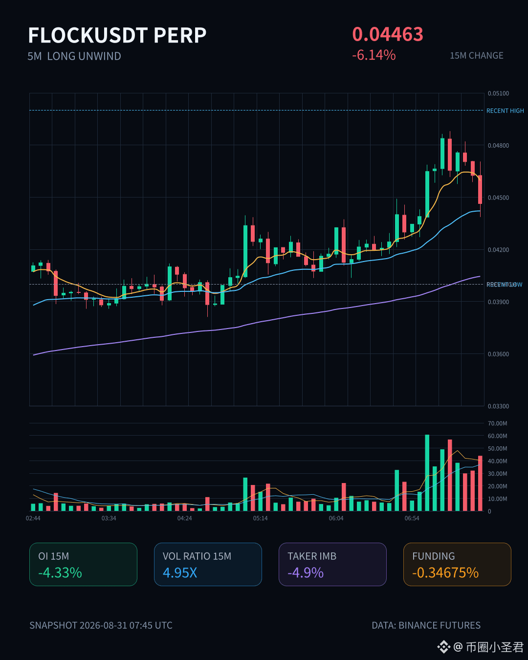The height and width of the screenshot is (660, 528).
Task: Select the TAKER IMB metric card
Action: tap(332, 564)
